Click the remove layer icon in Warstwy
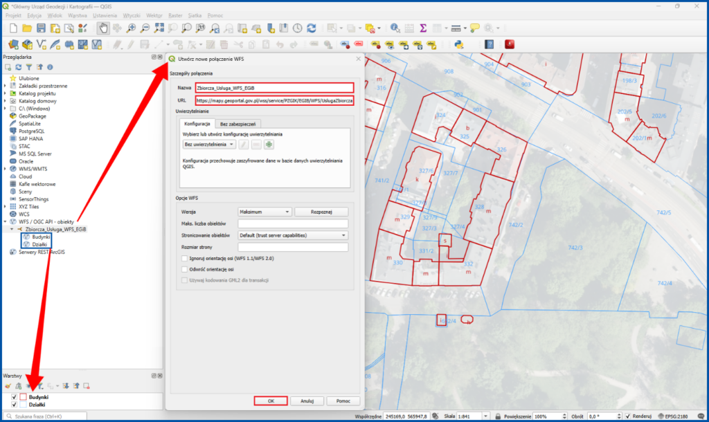709x422 pixels. (87, 386)
